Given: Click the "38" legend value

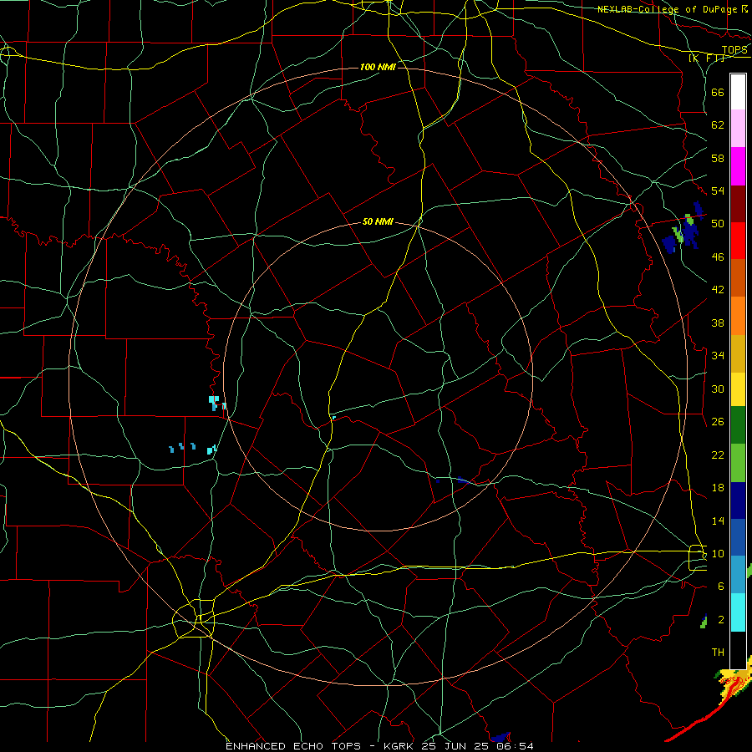Looking at the screenshot, I should tap(718, 323).
